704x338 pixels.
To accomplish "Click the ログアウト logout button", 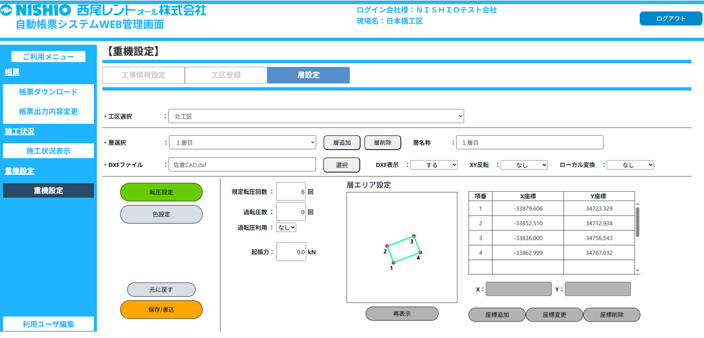I will [x=670, y=19].
